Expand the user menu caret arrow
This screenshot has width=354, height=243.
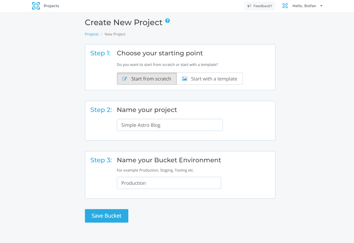[x=321, y=6]
